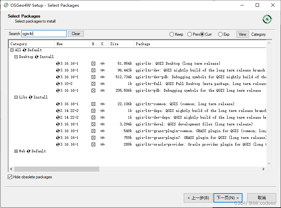Viewport: 281px width, 208px height.
Task: Collapse the Desktop category node
Action: pos(16,57)
